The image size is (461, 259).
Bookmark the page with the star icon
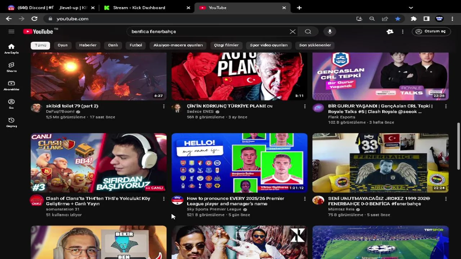(398, 19)
